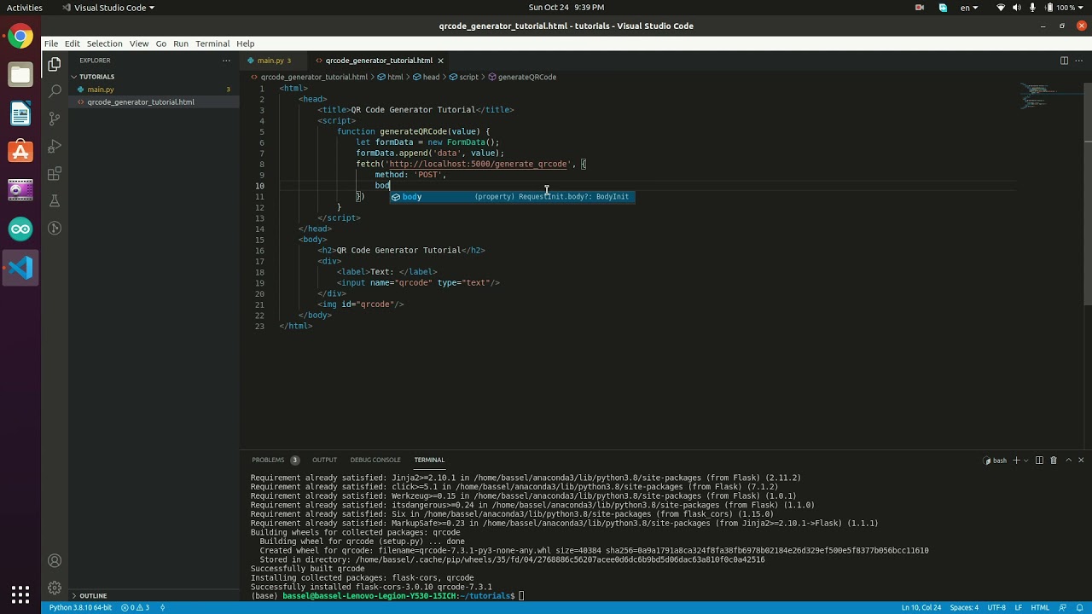Image resolution: width=1092 pixels, height=614 pixels.
Task: Close the terminal panel
Action: point(1081,460)
